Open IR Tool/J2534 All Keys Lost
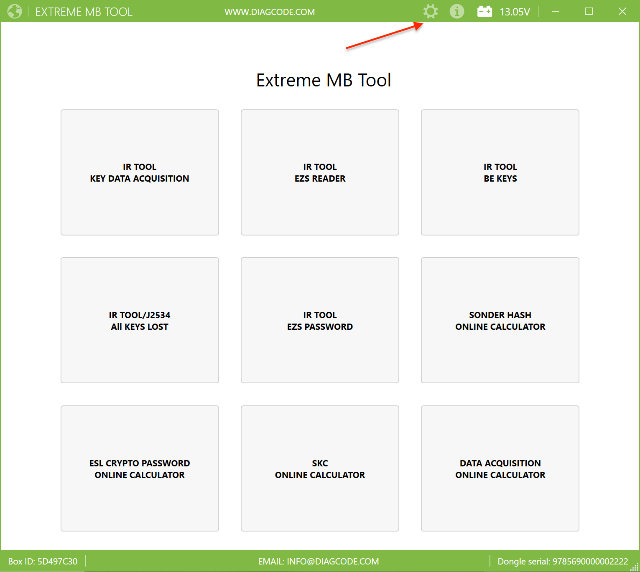Screen dimensions: 640x572 [x=140, y=320]
